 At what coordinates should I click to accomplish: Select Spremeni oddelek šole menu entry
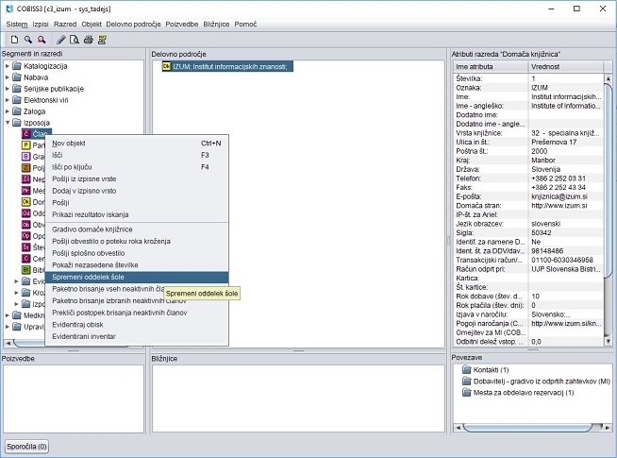[x=137, y=277]
